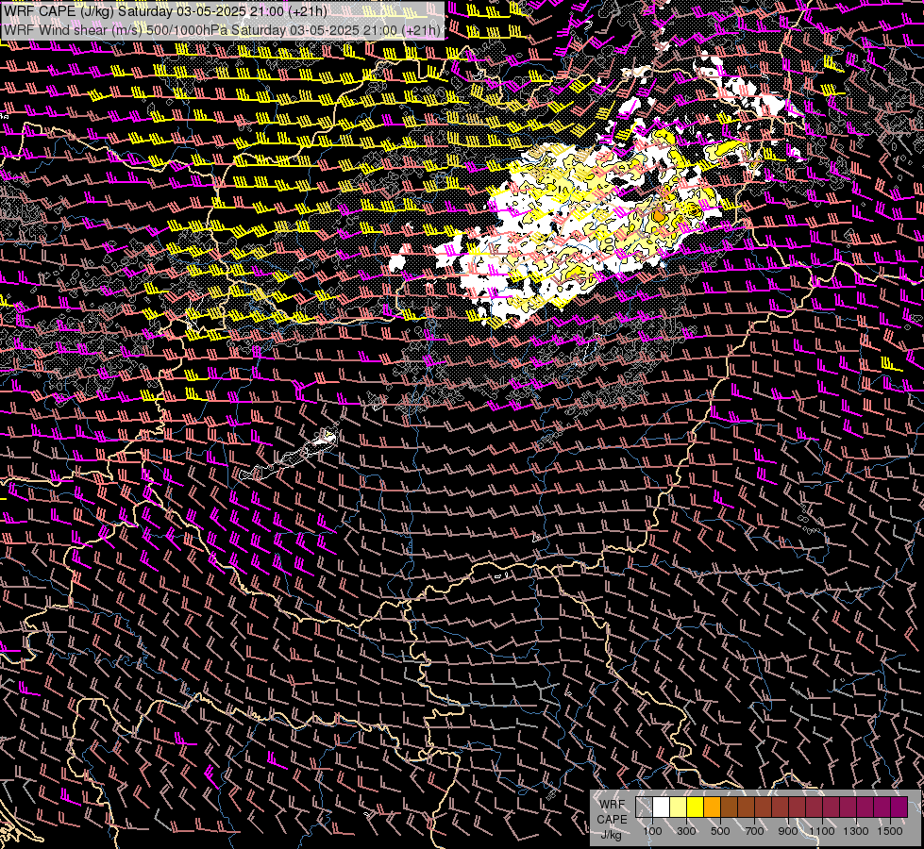Select the empty transparent first legend swatch

tap(644, 807)
